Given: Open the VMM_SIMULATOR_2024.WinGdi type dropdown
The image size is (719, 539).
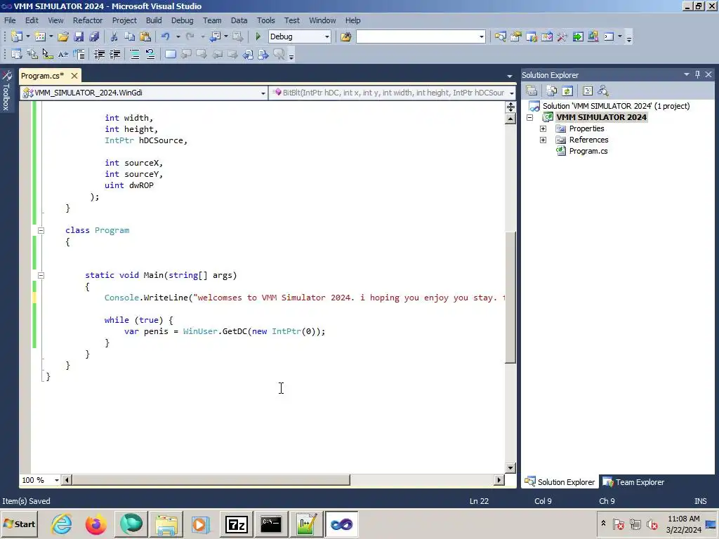Looking at the screenshot, I should (263, 93).
